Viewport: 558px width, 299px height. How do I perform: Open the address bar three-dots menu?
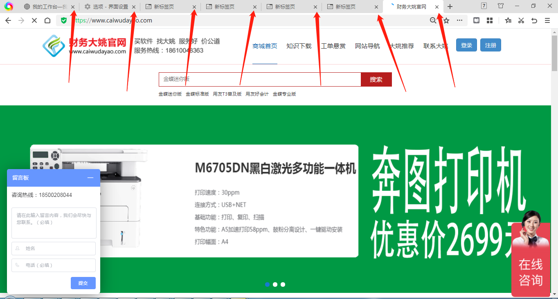tap(460, 20)
